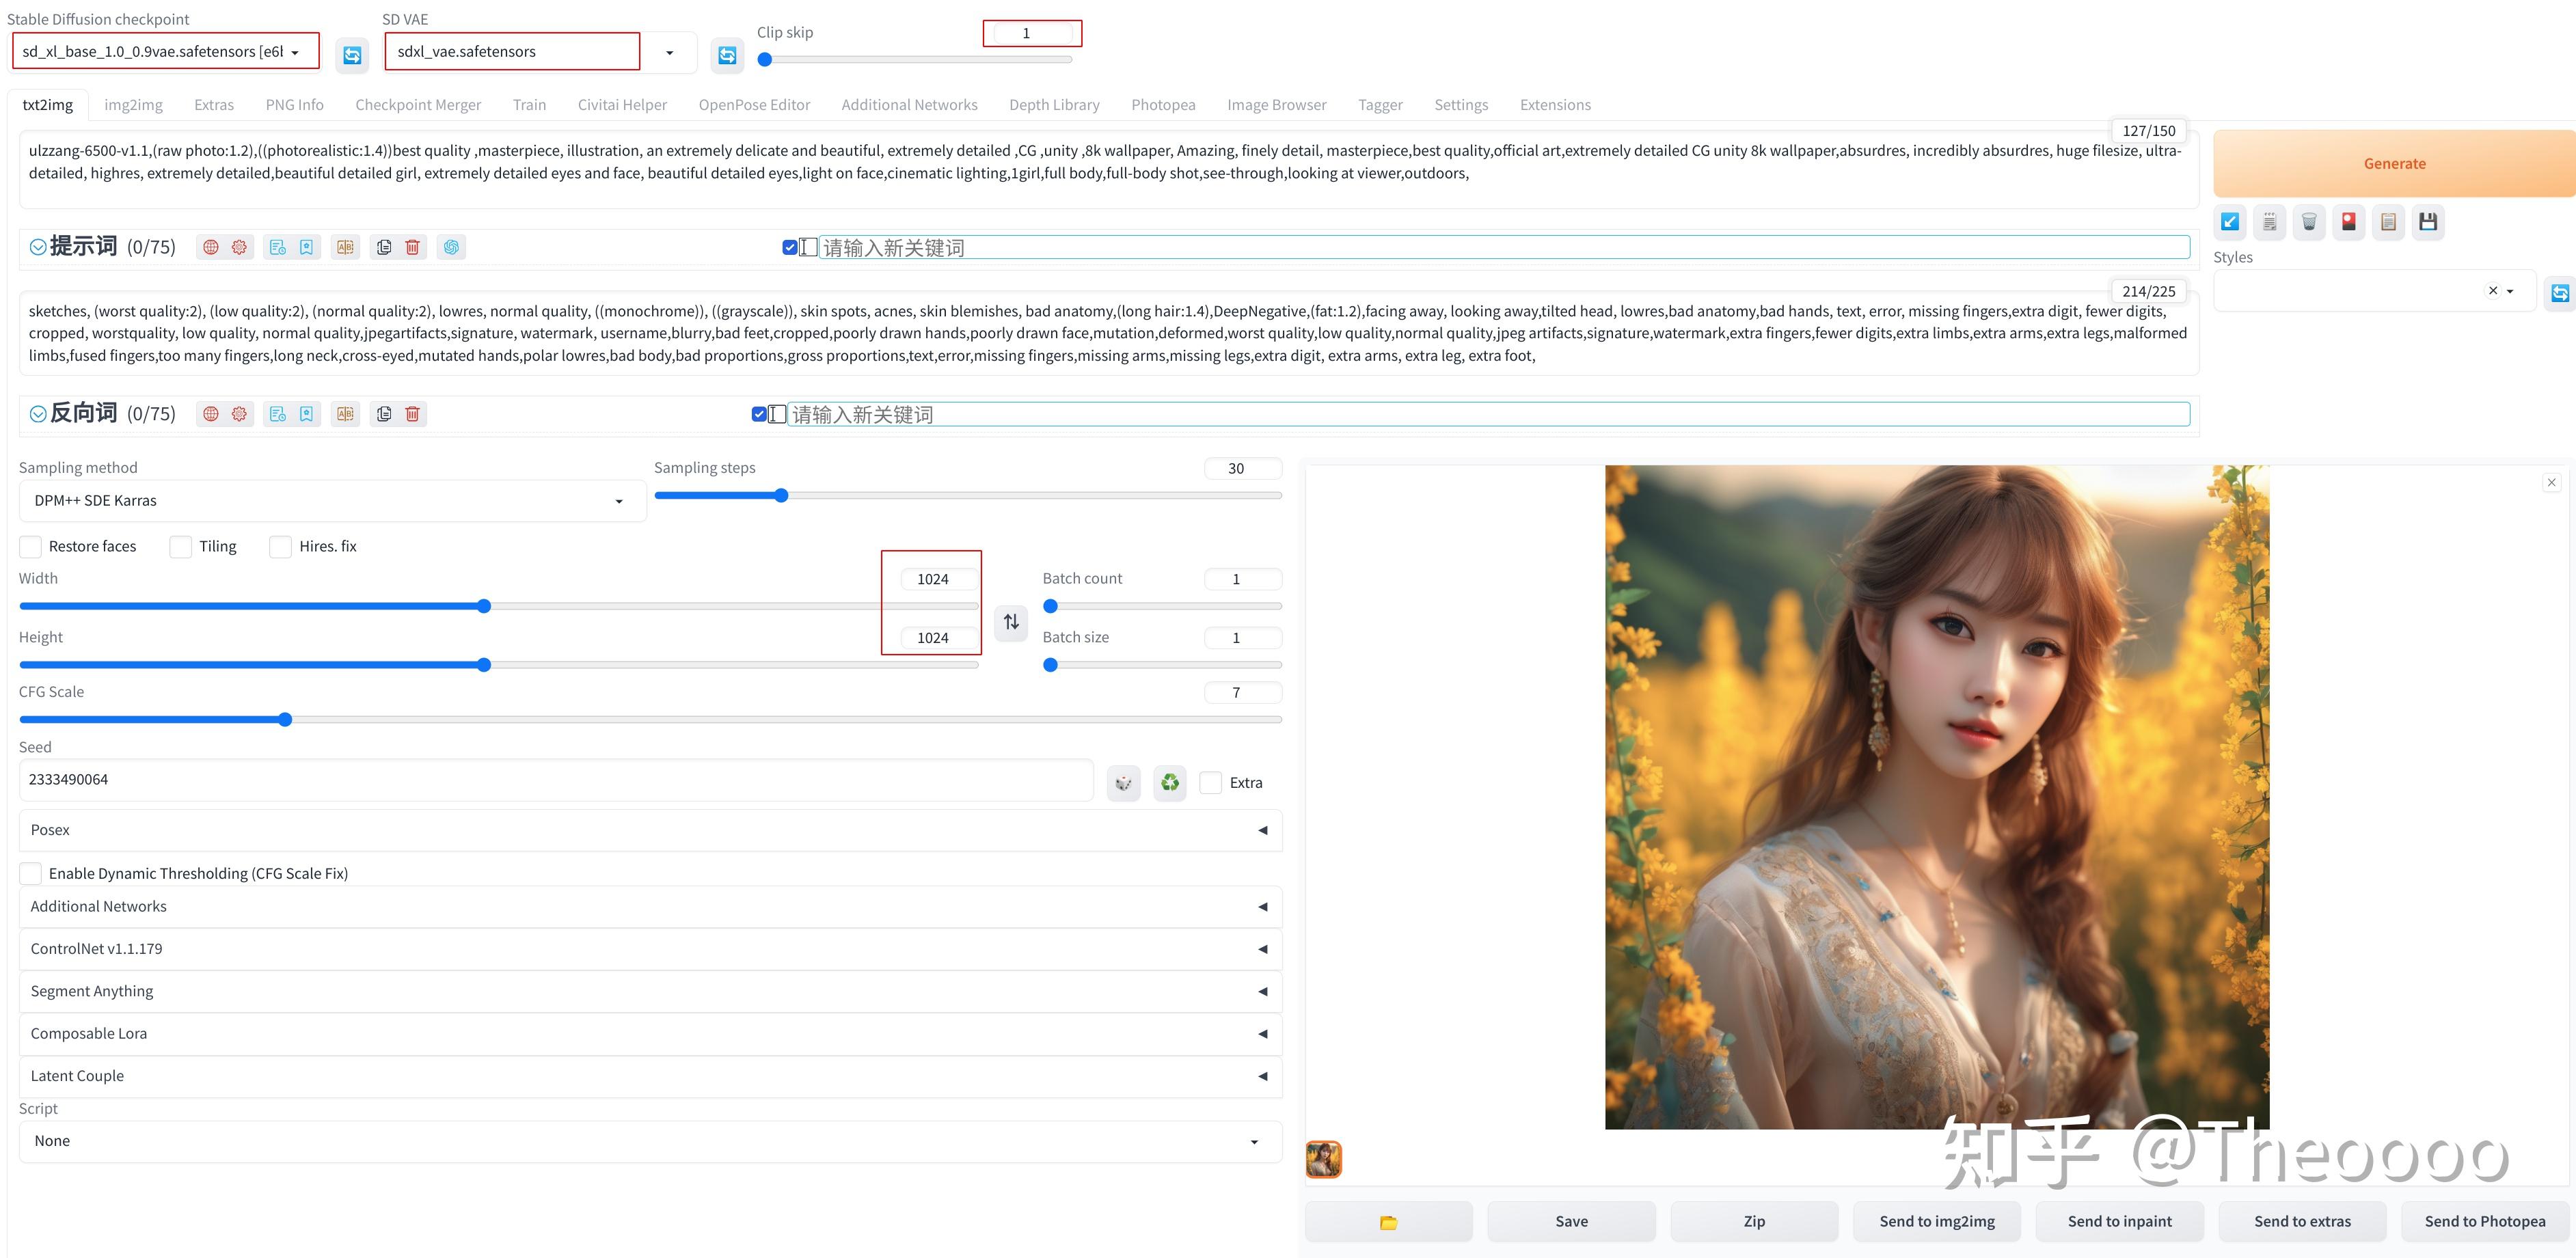The width and height of the screenshot is (2576, 1258).
Task: Expand the ControlNet v1.1.179 section
Action: pyautogui.click(x=650, y=948)
